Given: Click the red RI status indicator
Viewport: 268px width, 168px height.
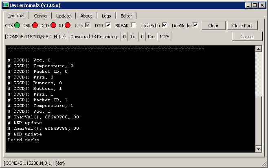Looking at the screenshot, I should (68, 26).
